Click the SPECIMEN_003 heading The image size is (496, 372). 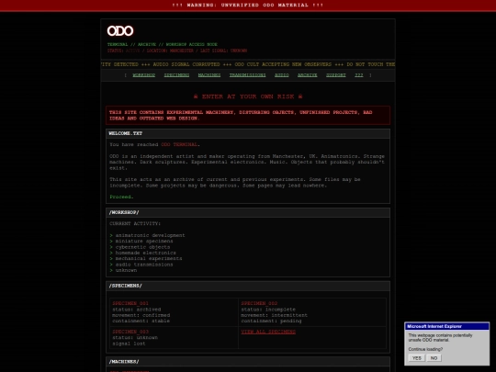[x=130, y=332]
